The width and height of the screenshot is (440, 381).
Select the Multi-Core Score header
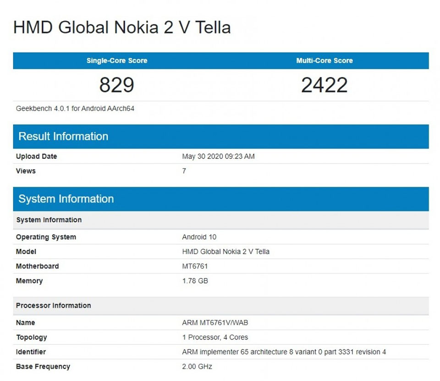(x=325, y=60)
